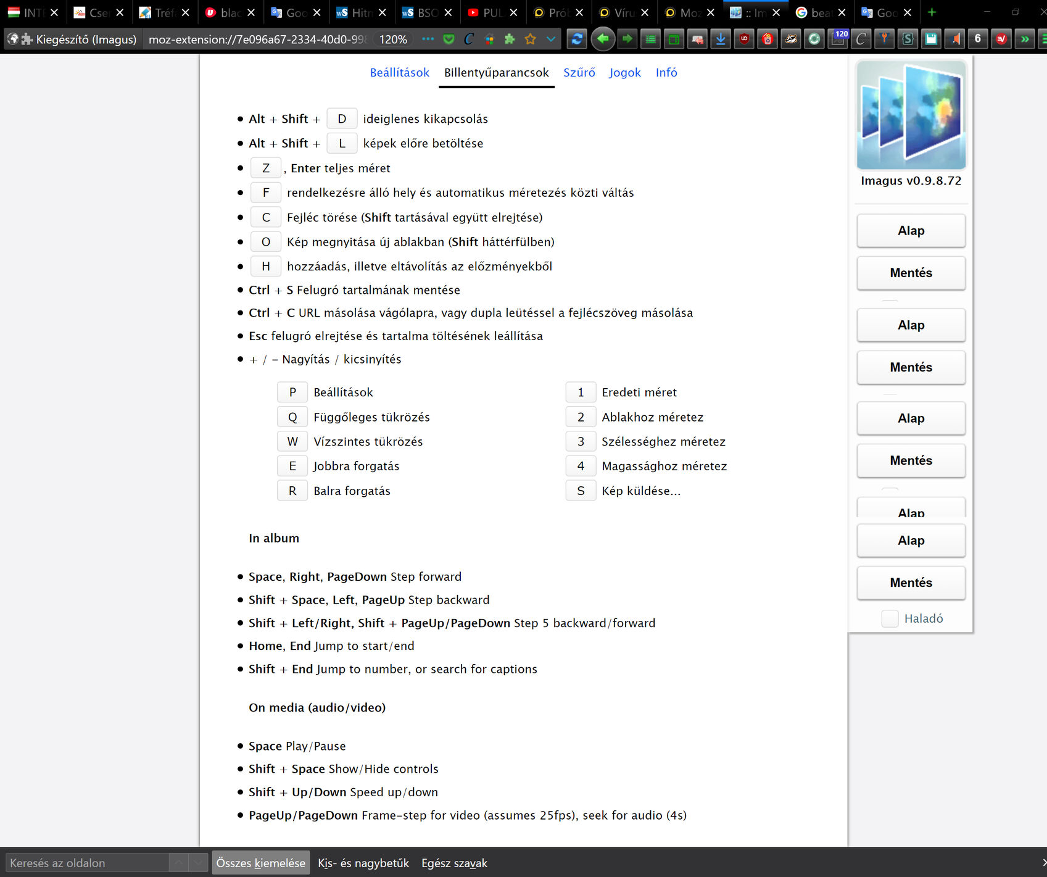Reload the page with the blue refresh icon
This screenshot has height=877, width=1047.
pyautogui.click(x=577, y=39)
